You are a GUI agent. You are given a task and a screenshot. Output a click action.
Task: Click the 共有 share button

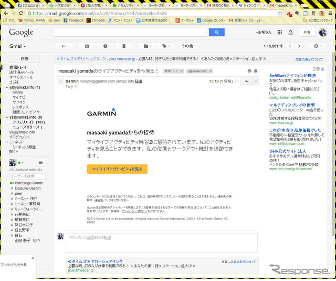307,33
